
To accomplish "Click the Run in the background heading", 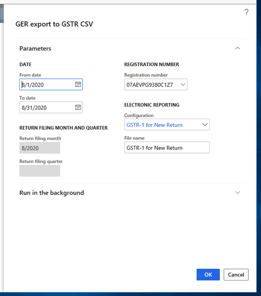I will click(x=51, y=193).
